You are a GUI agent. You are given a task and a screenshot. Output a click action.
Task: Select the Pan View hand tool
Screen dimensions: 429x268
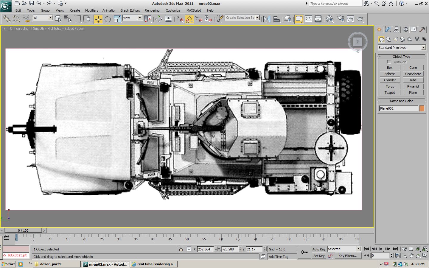tap(411, 256)
